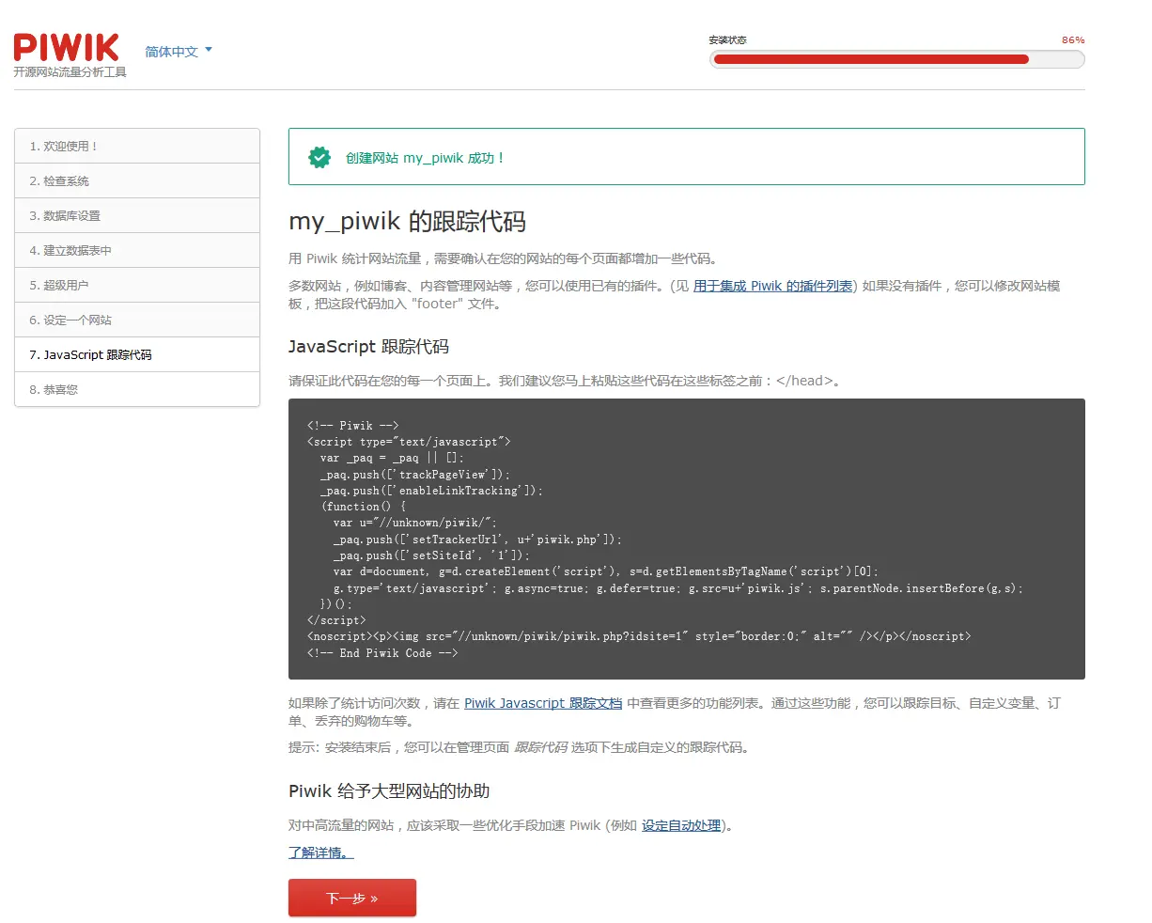Click the code line with setSiteId
The image size is (1152, 923).
tap(431, 555)
